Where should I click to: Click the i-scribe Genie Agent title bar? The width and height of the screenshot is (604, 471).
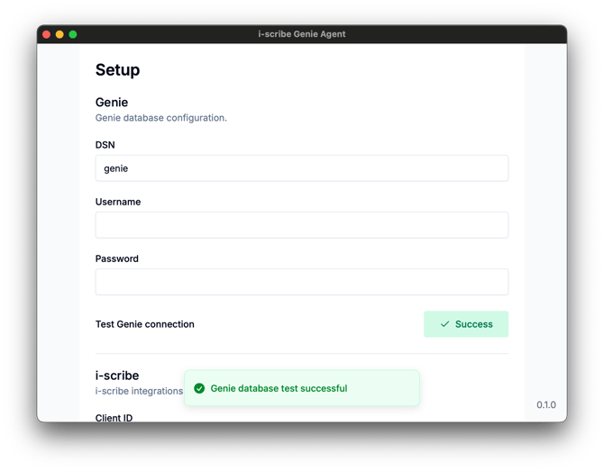point(302,34)
